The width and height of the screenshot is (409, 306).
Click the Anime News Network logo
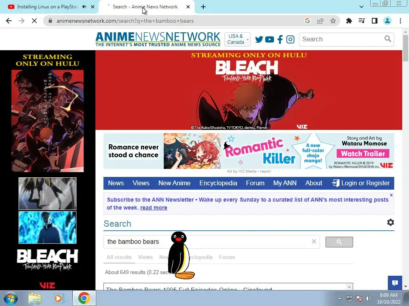(x=158, y=39)
